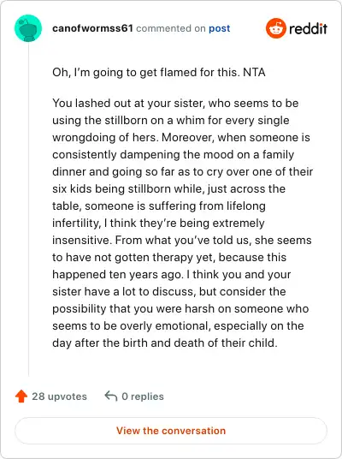Click the orange Reddit Snoo logo icon
The width and height of the screenshot is (342, 459).
click(276, 28)
